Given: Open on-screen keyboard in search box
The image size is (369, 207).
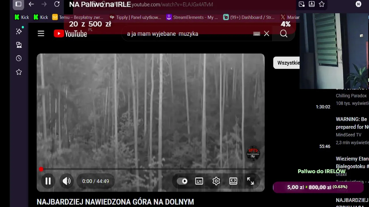Looking at the screenshot, I should [x=257, y=34].
